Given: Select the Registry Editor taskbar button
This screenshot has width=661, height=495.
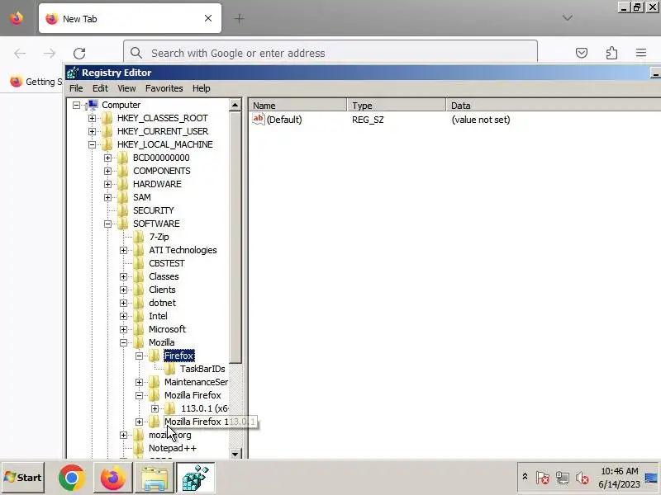Looking at the screenshot, I should 195,478.
